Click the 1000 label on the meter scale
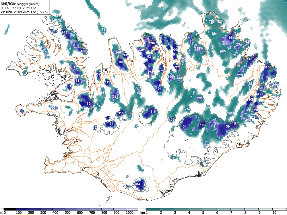 (x=130, y=213)
